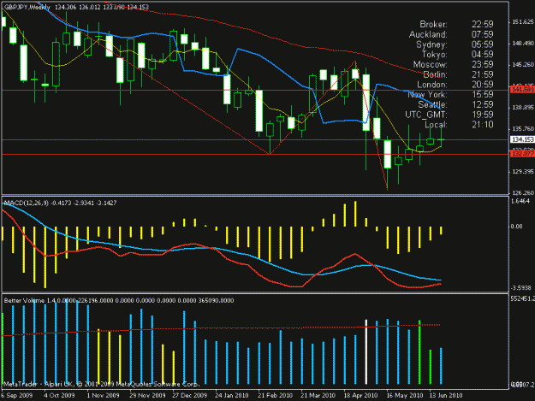535x401 pixels.
Task: Click the volume scale value 552451.2
Action: pos(522,298)
